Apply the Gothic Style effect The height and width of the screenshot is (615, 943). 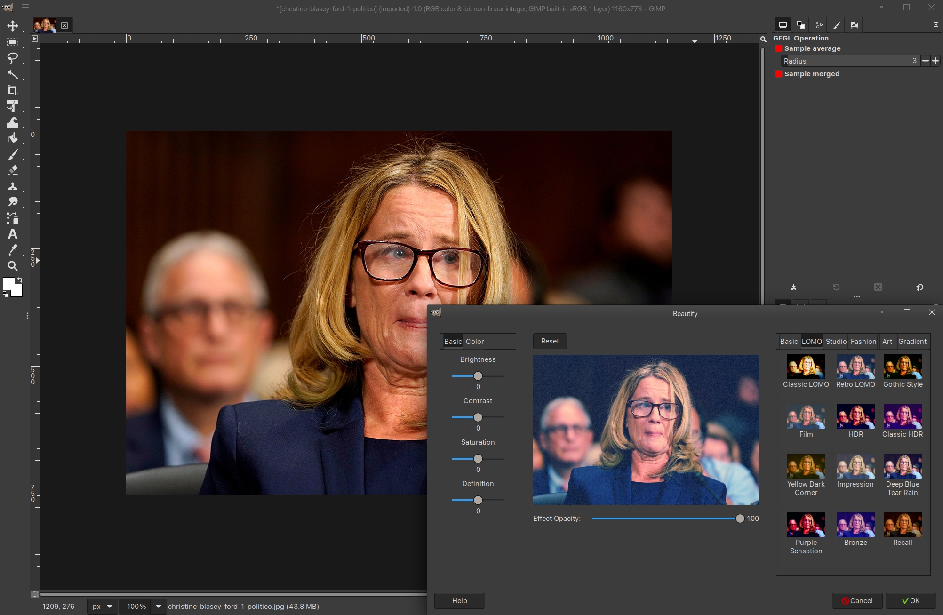coord(903,372)
